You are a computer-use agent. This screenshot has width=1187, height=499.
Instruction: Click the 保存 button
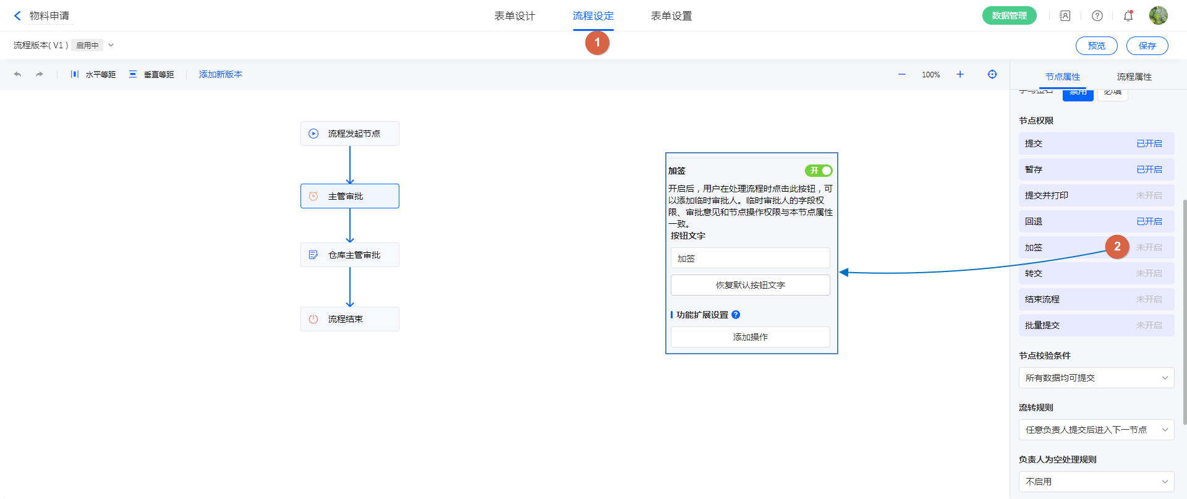pyautogui.click(x=1147, y=46)
